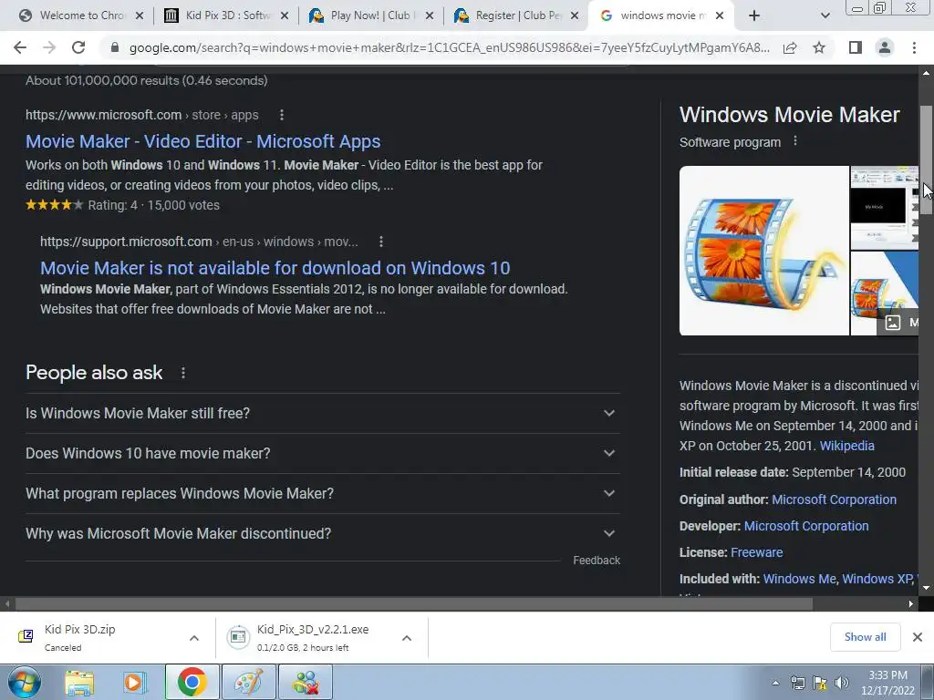Show hidden system tray icons
This screenshot has height=700, width=934.
[775, 684]
